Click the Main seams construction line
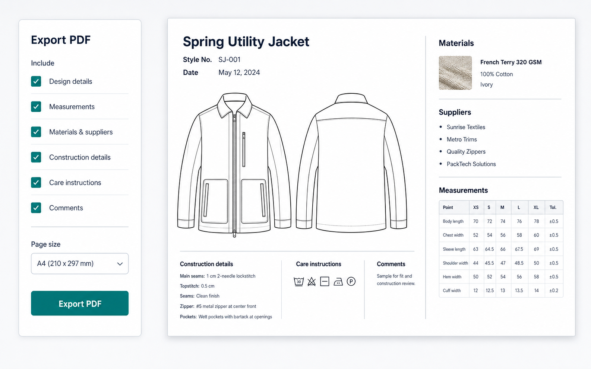Viewport: 591px width, 369px height. [x=218, y=276]
